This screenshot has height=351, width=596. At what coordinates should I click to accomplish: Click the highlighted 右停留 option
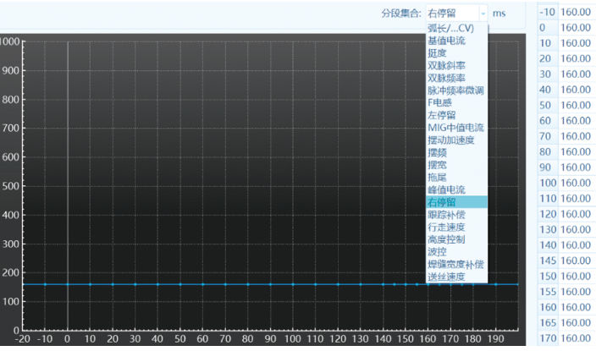[441, 202]
